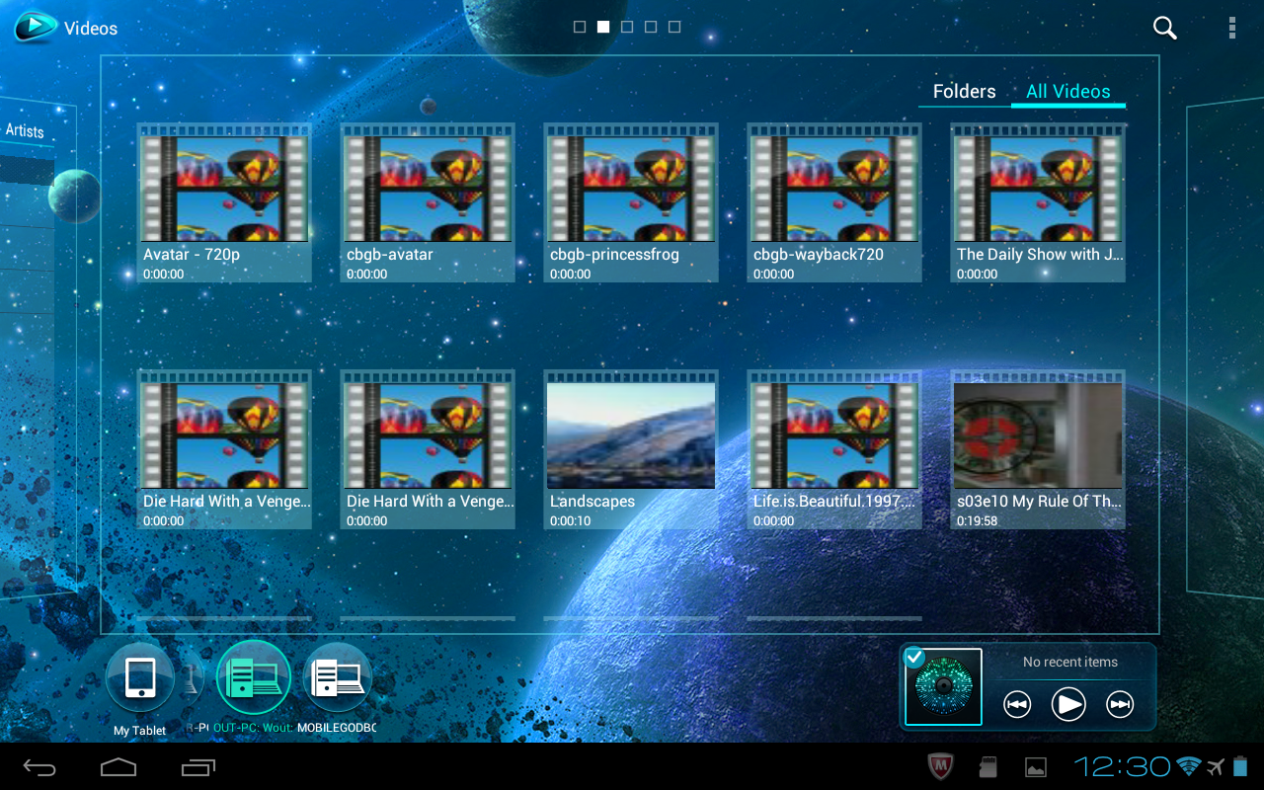Open the Avatar - 720p video thumbnail
The width and height of the screenshot is (1264, 790).
[224, 202]
